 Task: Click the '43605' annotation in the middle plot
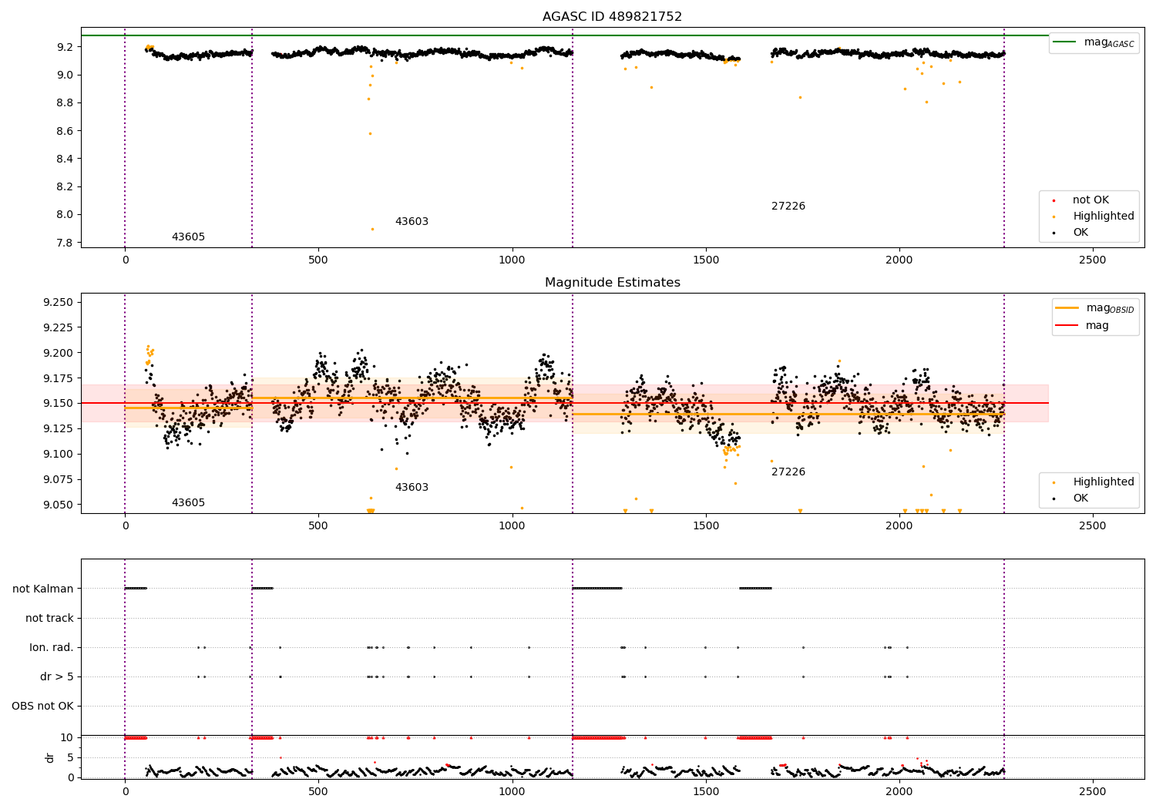pos(188,503)
